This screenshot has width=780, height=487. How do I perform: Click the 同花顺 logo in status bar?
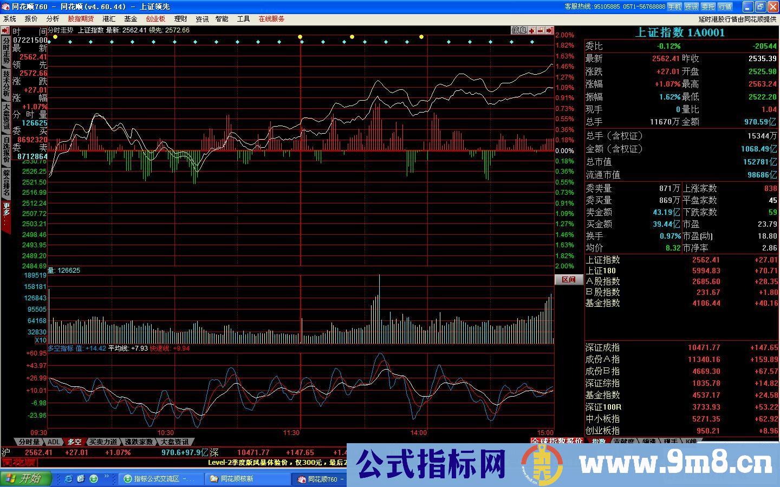point(19,463)
